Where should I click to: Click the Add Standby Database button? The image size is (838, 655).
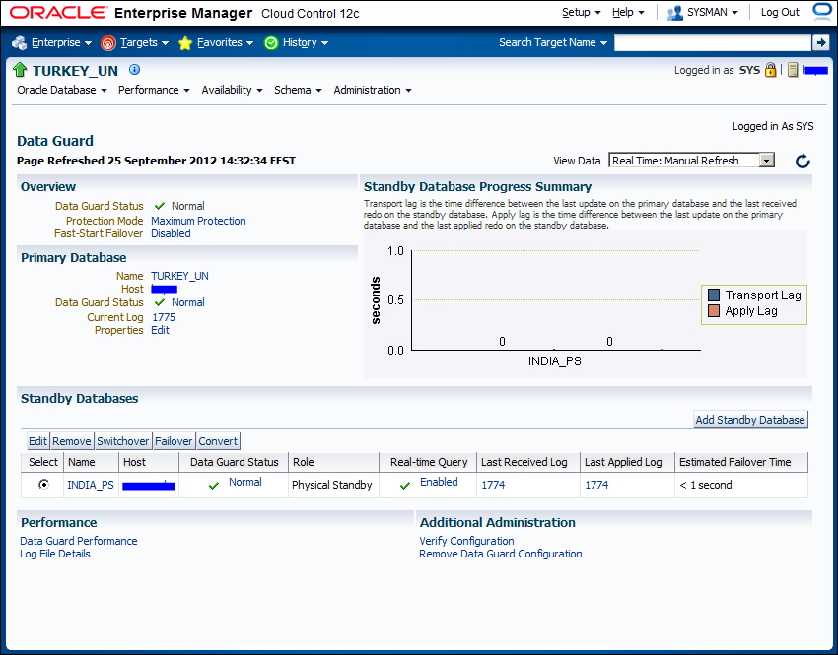pos(750,420)
